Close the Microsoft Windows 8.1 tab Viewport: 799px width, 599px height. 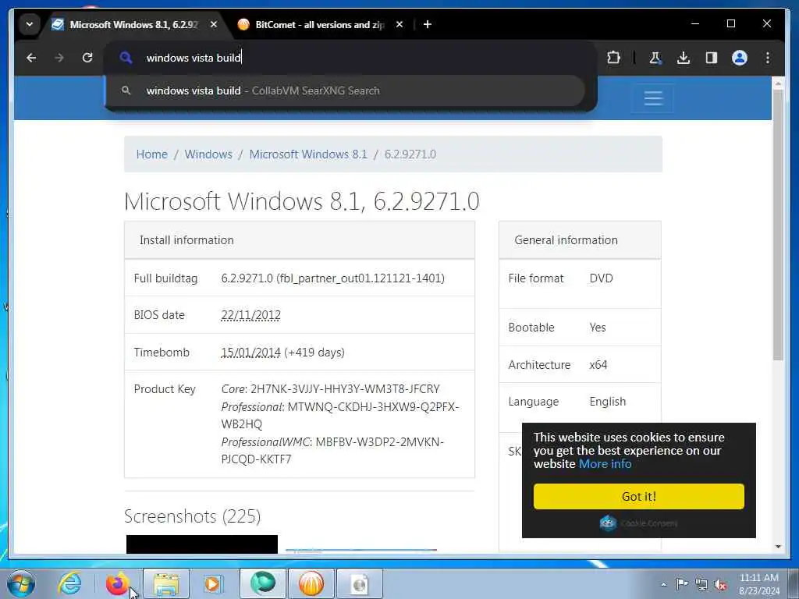click(214, 24)
